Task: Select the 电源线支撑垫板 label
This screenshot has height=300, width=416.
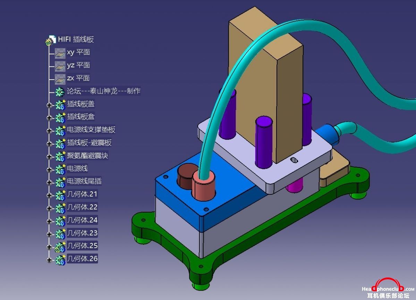Action: tap(91, 130)
